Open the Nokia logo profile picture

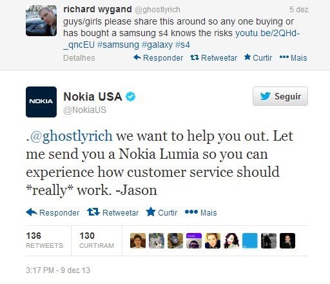[41, 102]
